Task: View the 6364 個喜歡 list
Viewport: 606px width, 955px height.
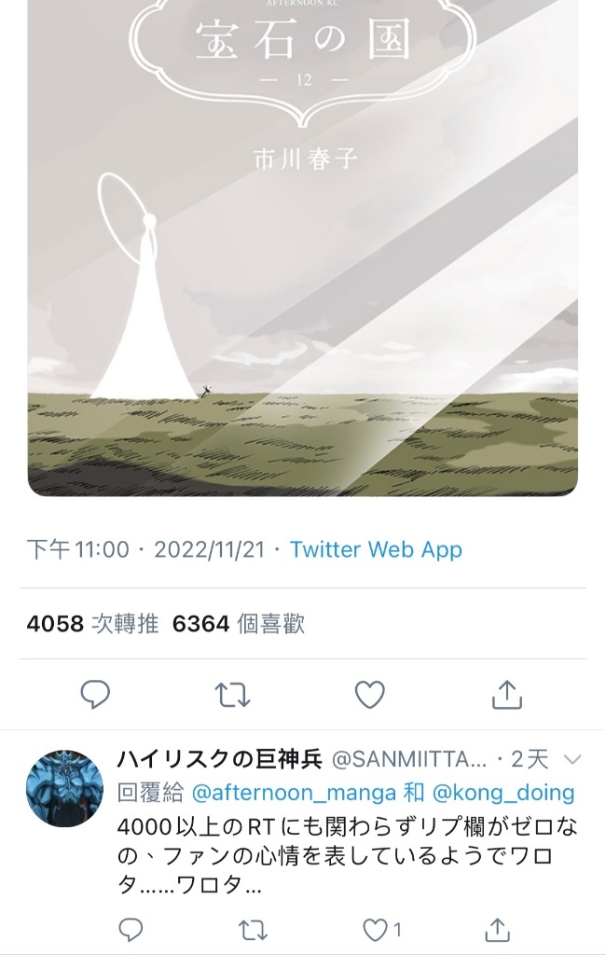Action: point(238,624)
